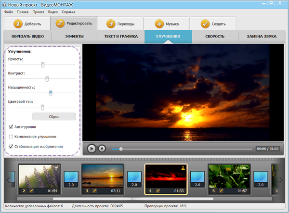Minimize the ВидеоМОНТАЖ window

point(264,3)
